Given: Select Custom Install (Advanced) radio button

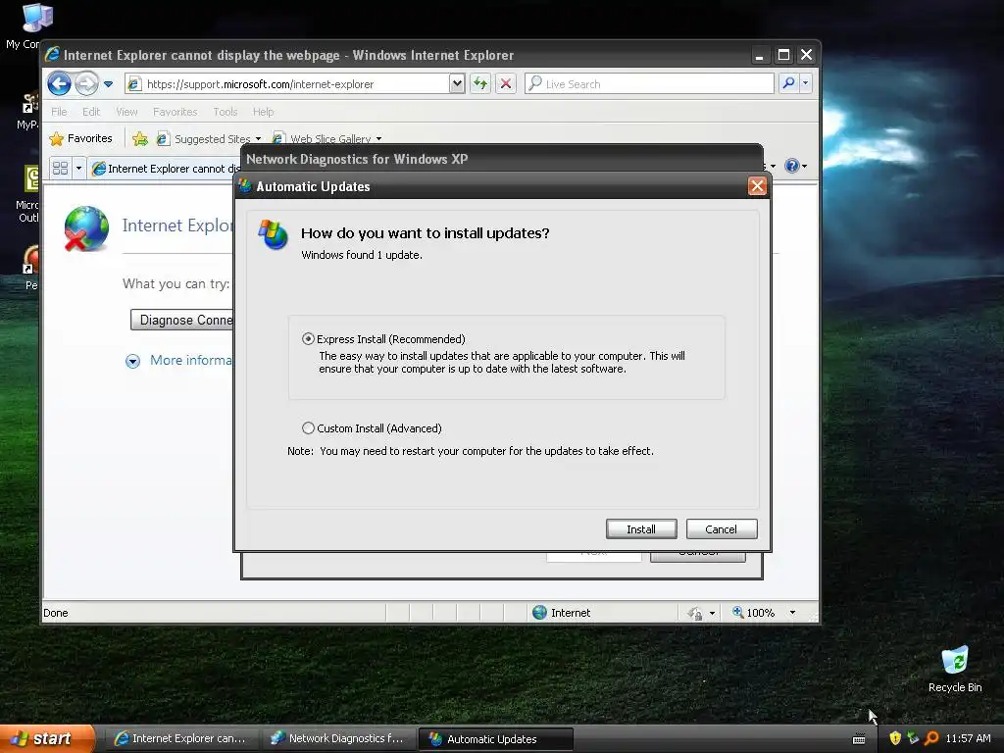Looking at the screenshot, I should [x=308, y=427].
